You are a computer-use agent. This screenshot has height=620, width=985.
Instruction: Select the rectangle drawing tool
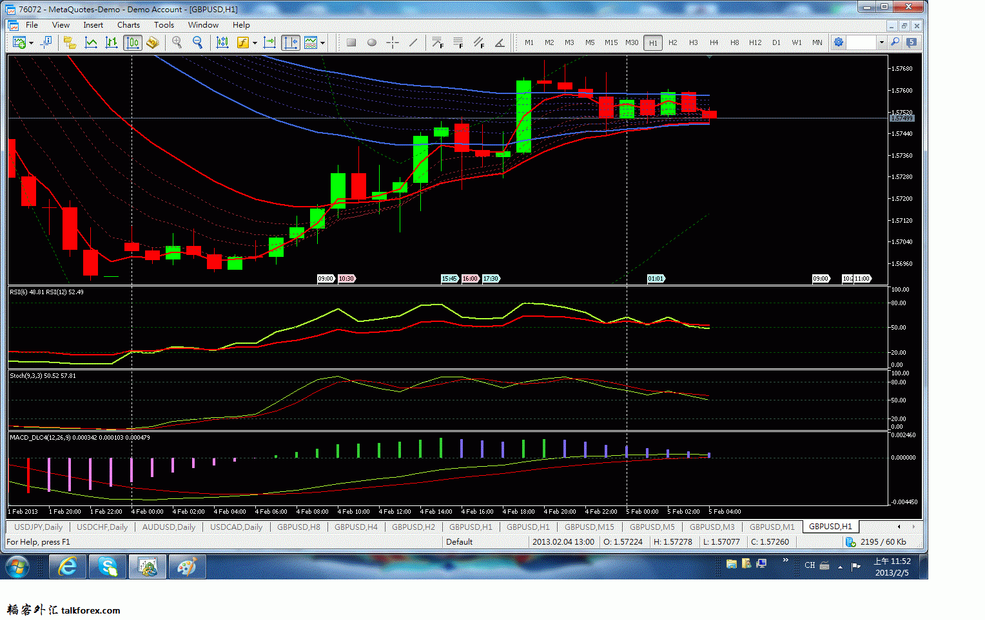[x=351, y=42]
